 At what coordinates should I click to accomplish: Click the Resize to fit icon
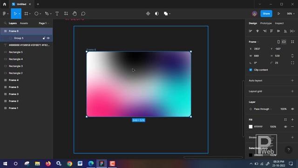pyautogui.click(x=292, y=42)
